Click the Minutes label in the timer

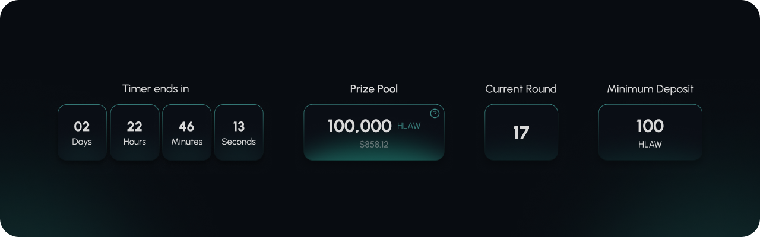(x=186, y=142)
